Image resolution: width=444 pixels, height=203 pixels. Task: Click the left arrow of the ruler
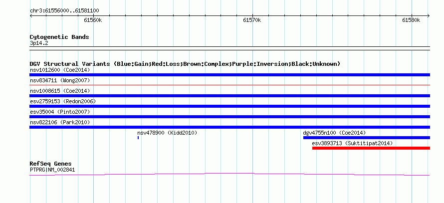[31, 15]
